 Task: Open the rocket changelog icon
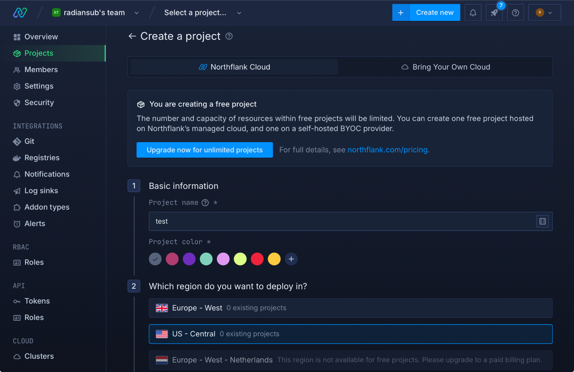[x=494, y=13]
